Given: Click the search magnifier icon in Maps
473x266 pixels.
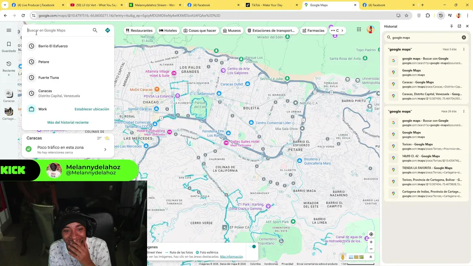Looking at the screenshot, I should 95,30.
